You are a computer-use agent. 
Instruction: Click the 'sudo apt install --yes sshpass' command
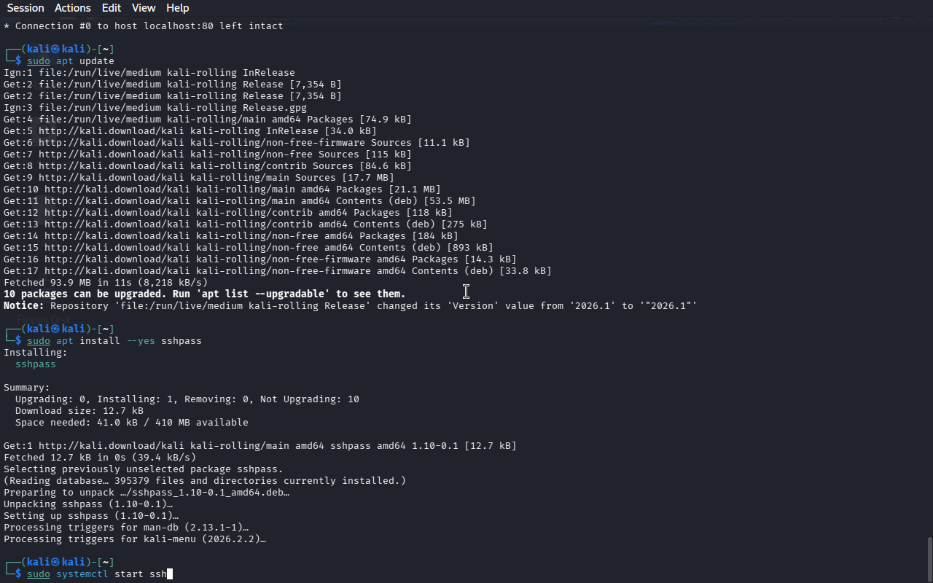[x=114, y=341]
